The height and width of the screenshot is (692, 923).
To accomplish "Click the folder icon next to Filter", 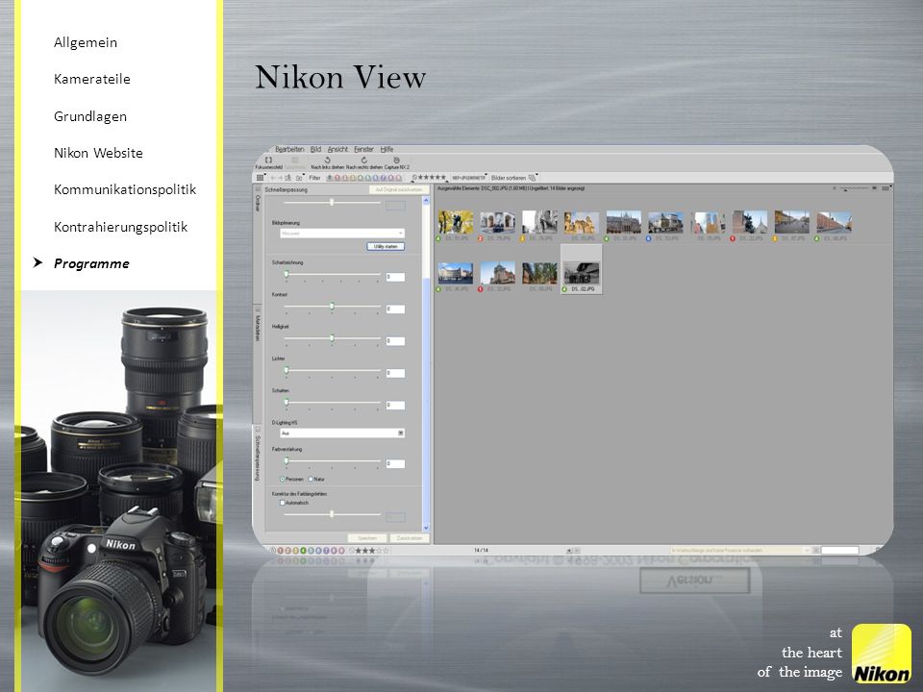I will (x=300, y=177).
